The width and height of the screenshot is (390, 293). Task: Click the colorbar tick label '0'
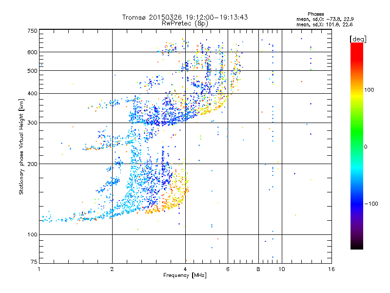[366, 147]
